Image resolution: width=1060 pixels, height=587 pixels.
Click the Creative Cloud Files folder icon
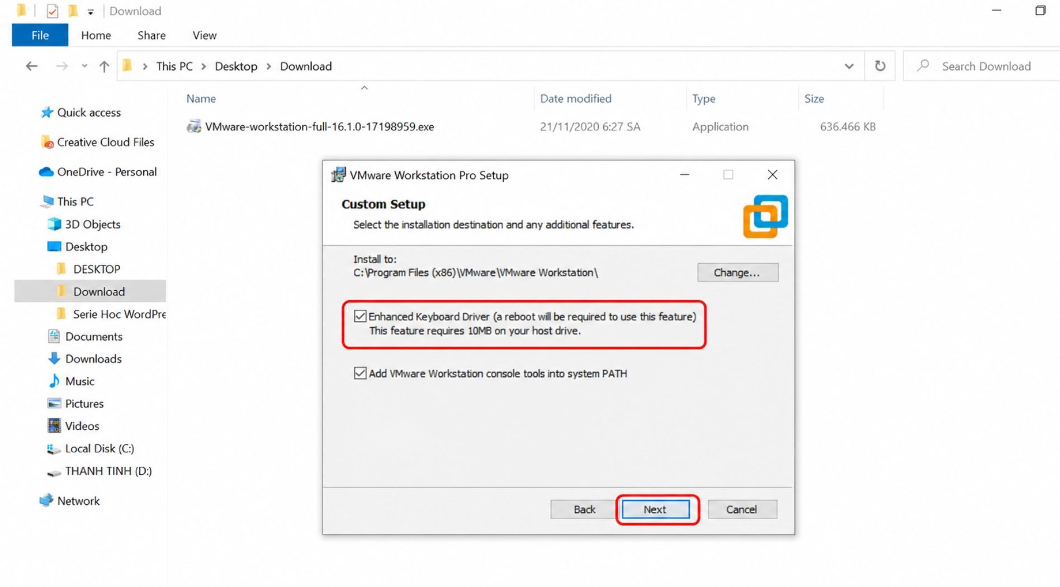[48, 142]
